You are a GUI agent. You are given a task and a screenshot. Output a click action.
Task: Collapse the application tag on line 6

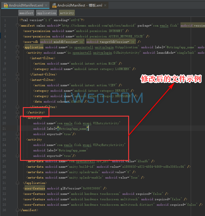[x=17, y=47]
